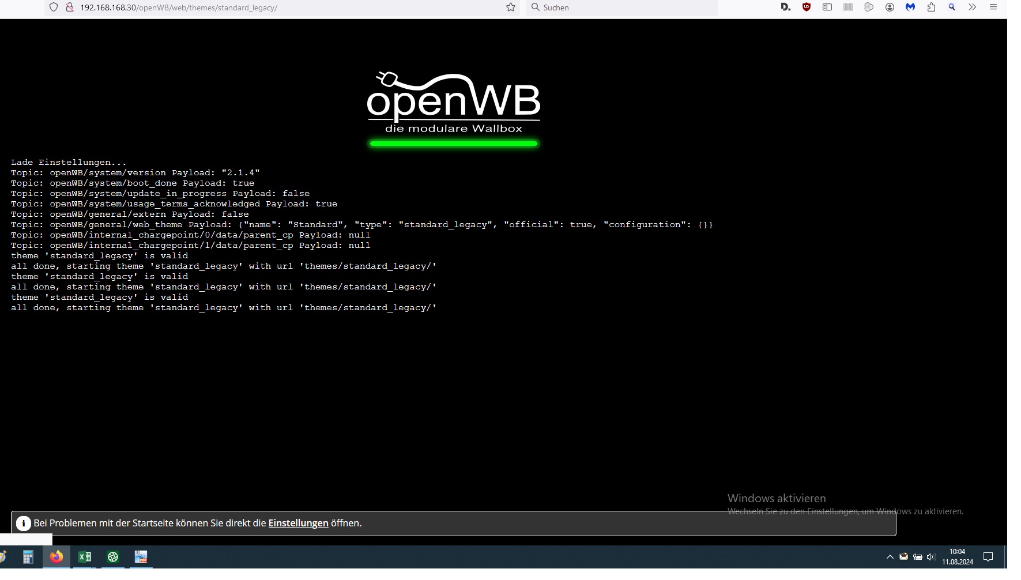Image resolution: width=1021 pixels, height=580 pixels.
Task: Click the grey multi-circle toolbar icon
Action: pos(869,7)
